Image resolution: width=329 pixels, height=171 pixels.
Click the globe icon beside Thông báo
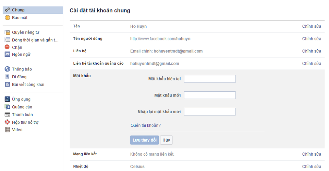(7, 69)
